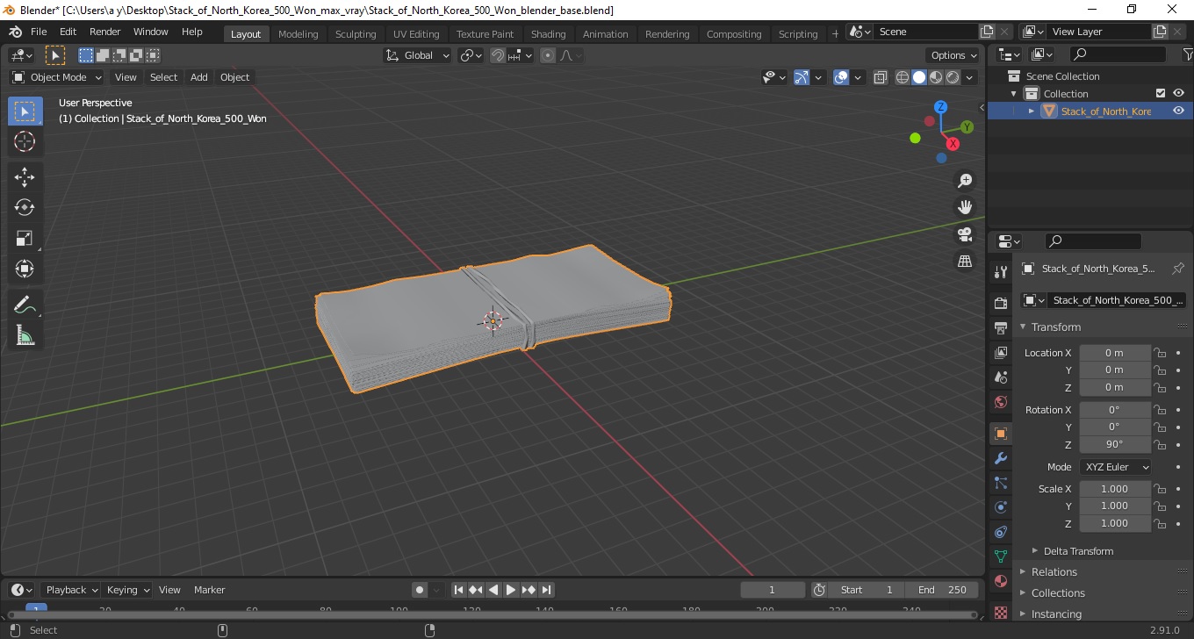Switch to solid viewport shading

click(x=919, y=77)
